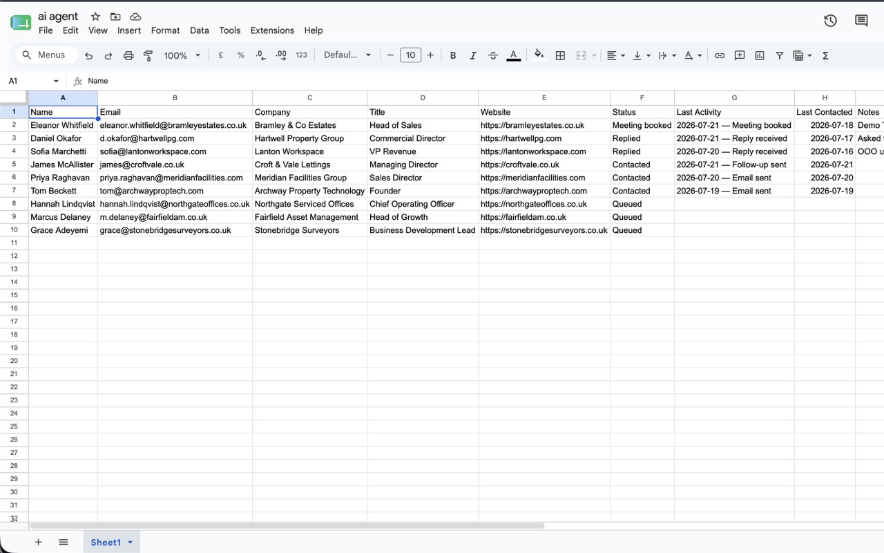The width and height of the screenshot is (884, 553).
Task: Open the name box dropdown arrow
Action: tap(56, 81)
